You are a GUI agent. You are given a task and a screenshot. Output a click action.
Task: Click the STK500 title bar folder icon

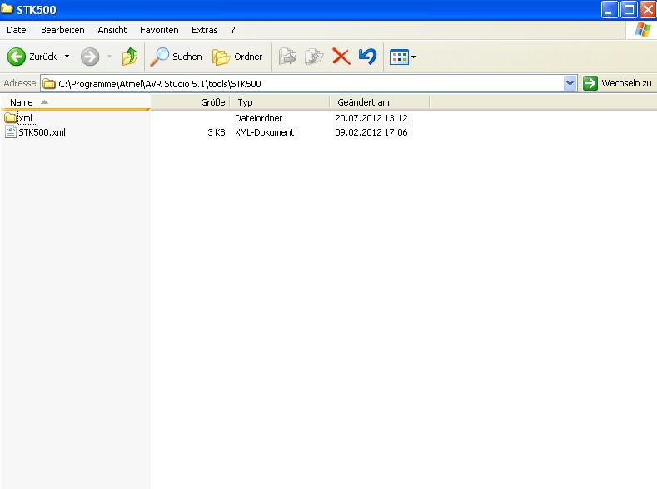(x=7, y=9)
